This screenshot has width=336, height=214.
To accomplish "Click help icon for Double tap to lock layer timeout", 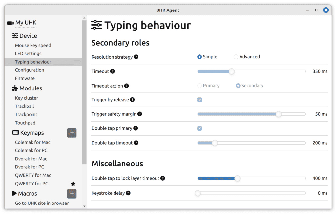I will tap(163, 178).
